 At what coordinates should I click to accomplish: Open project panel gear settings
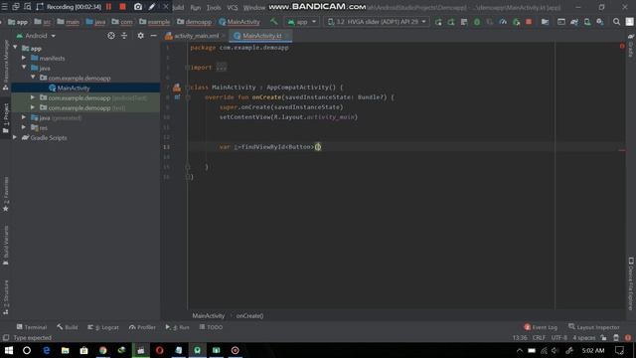coord(140,36)
